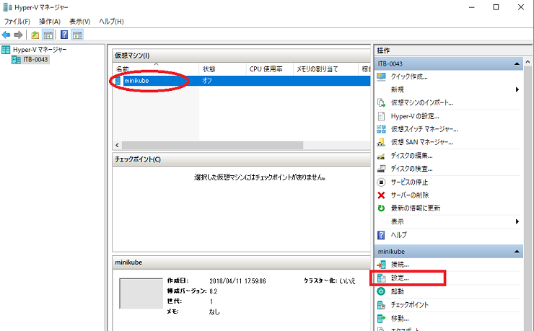Click サービスの停止 action

[x=409, y=182]
